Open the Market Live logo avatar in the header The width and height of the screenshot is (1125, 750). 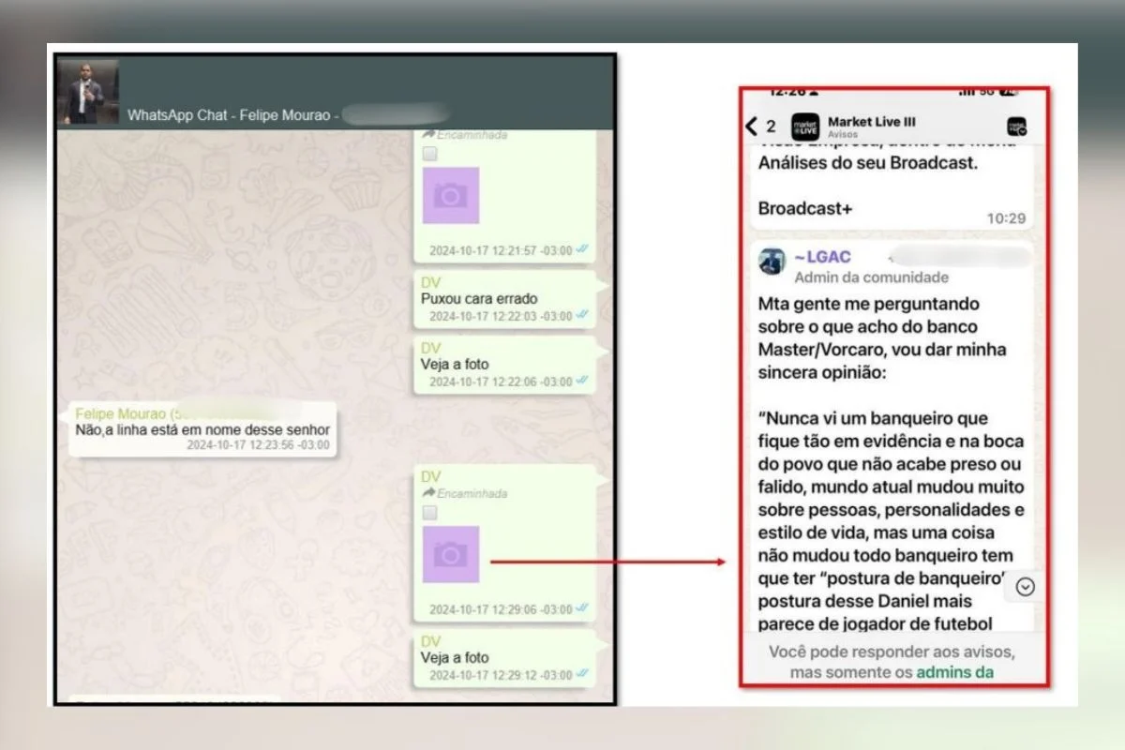(x=805, y=127)
